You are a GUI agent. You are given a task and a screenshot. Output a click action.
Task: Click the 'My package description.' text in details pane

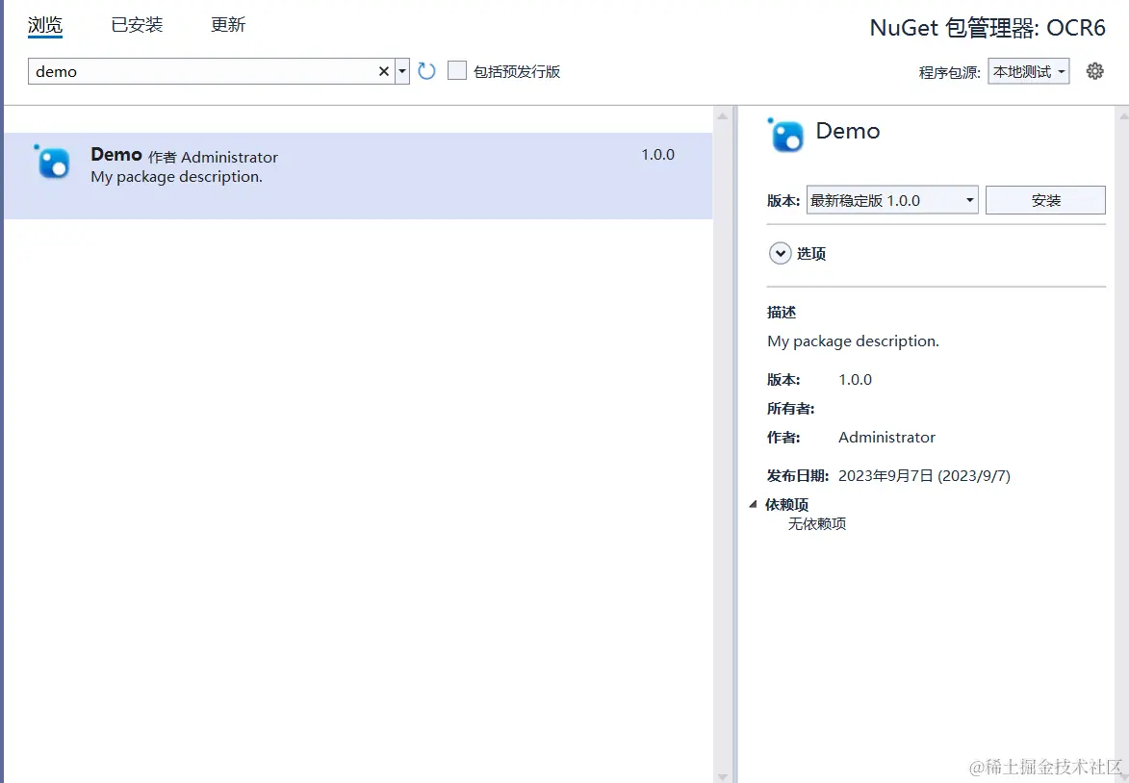[853, 341]
